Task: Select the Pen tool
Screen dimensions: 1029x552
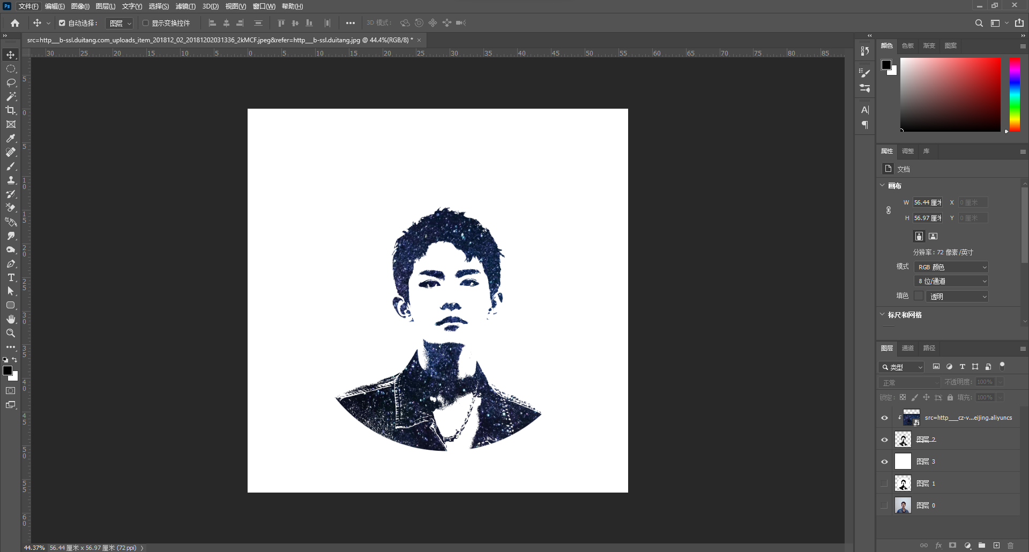Action: coord(11,264)
